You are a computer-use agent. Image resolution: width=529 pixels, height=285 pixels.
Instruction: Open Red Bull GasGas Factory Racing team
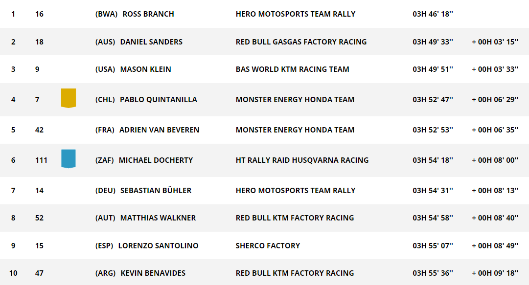tap(301, 42)
